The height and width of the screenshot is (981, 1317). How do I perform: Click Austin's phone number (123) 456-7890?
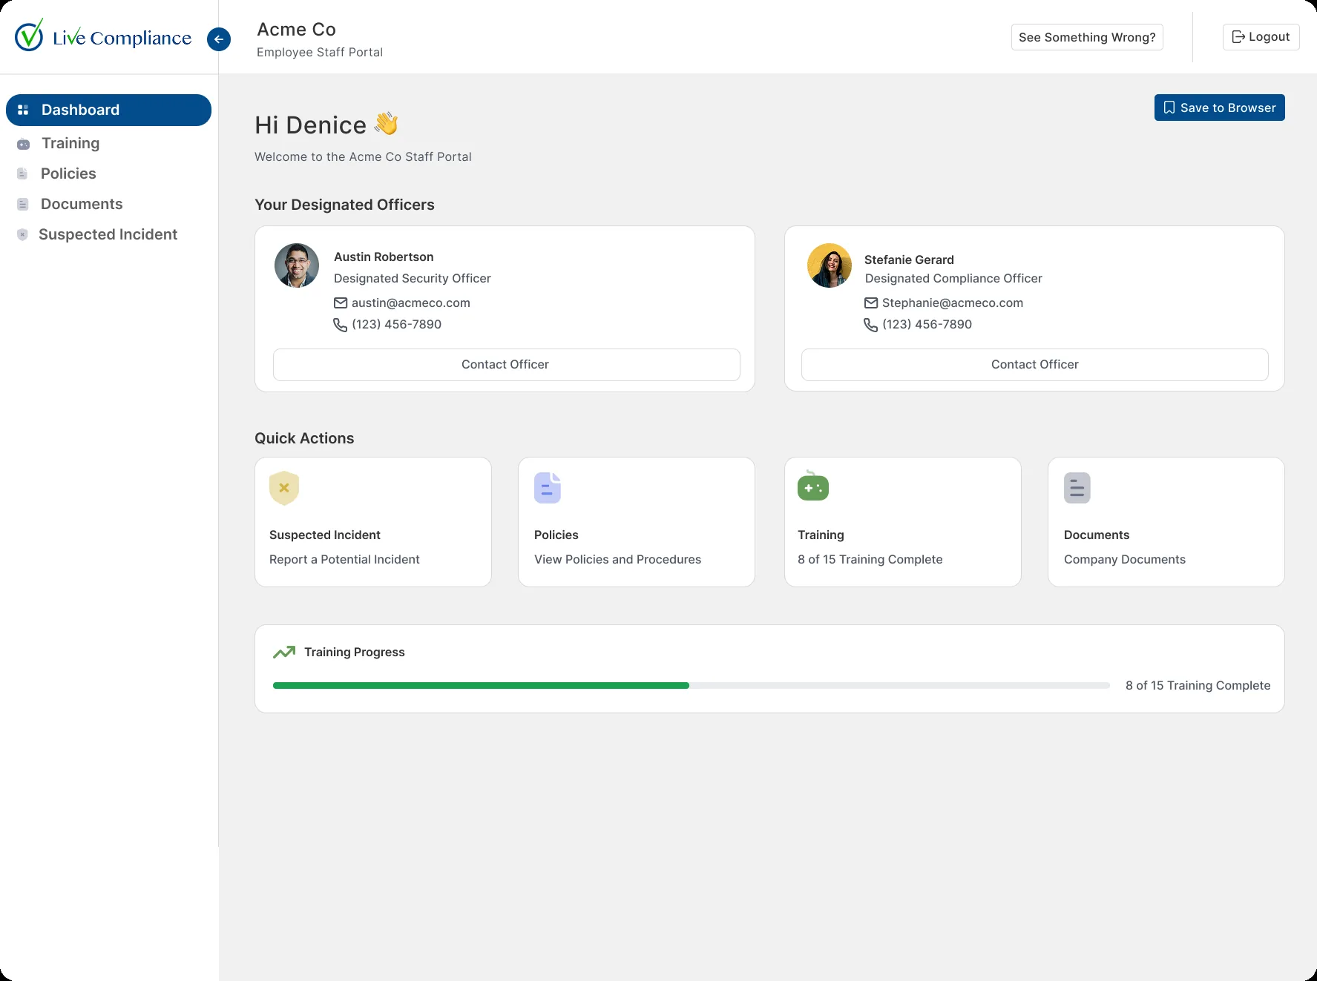click(397, 325)
